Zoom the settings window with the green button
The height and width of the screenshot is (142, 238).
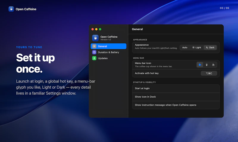(100, 29)
